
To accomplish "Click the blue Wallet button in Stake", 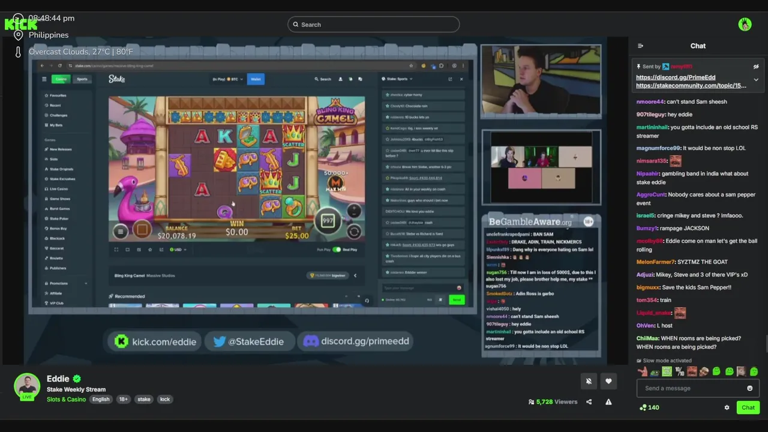I will (256, 79).
